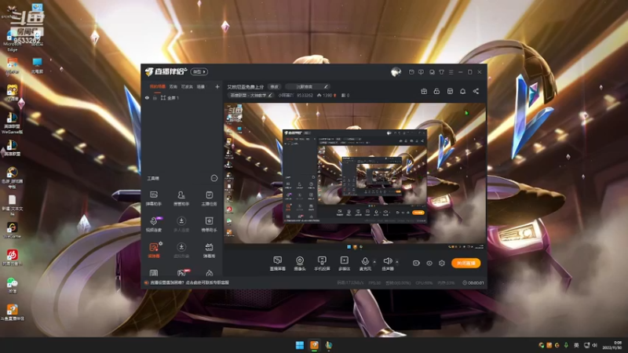Select the active orange scene tab

point(158,87)
